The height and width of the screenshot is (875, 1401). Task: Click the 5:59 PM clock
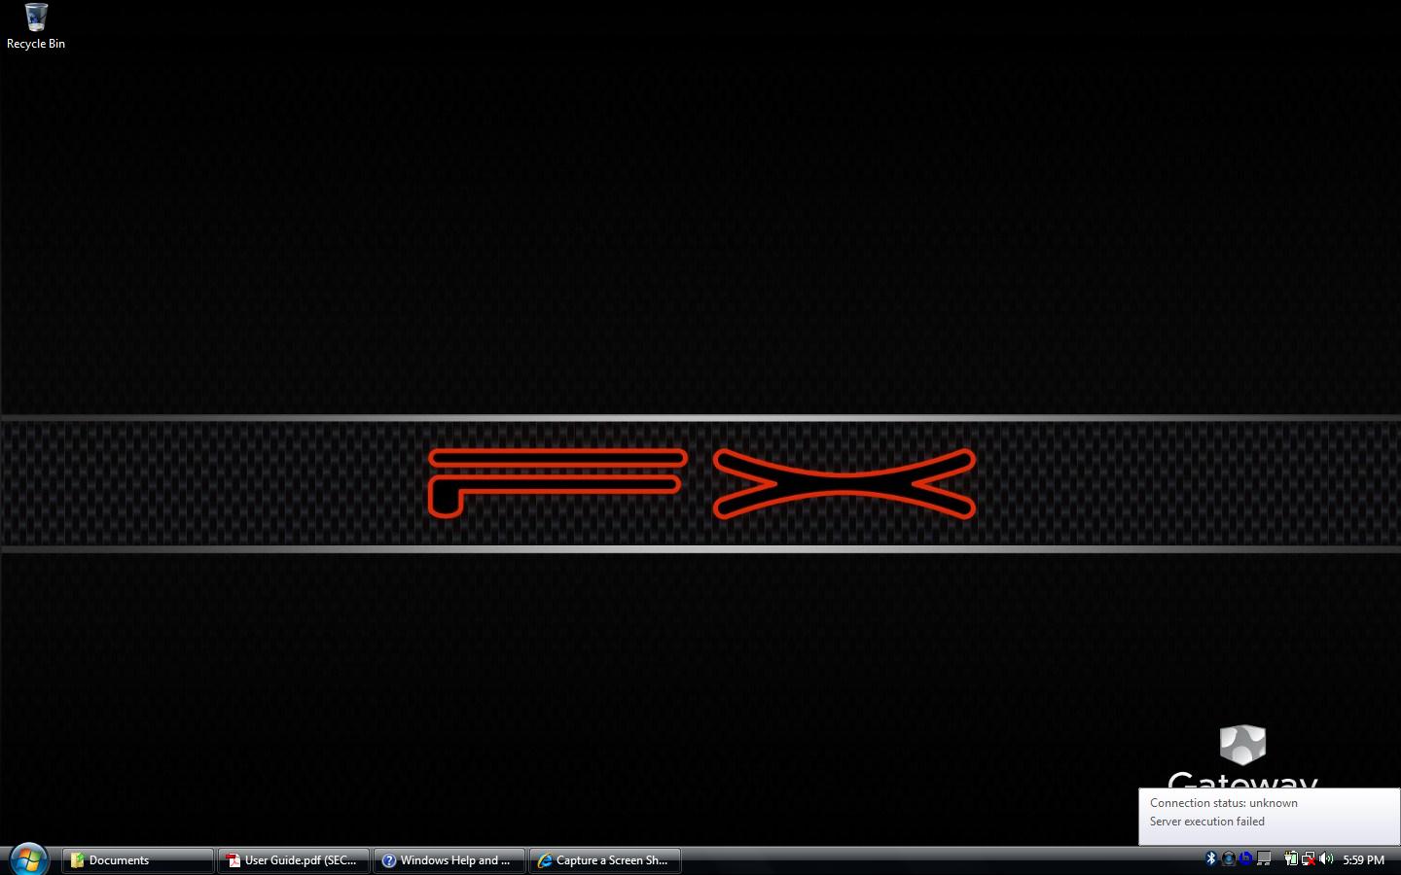point(1363,860)
